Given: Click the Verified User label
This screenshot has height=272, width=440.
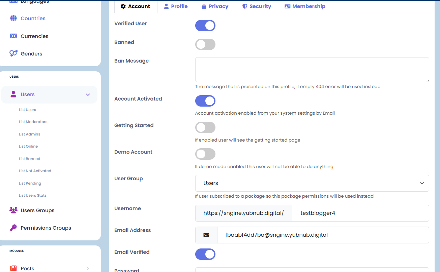Looking at the screenshot, I should (x=130, y=24).
